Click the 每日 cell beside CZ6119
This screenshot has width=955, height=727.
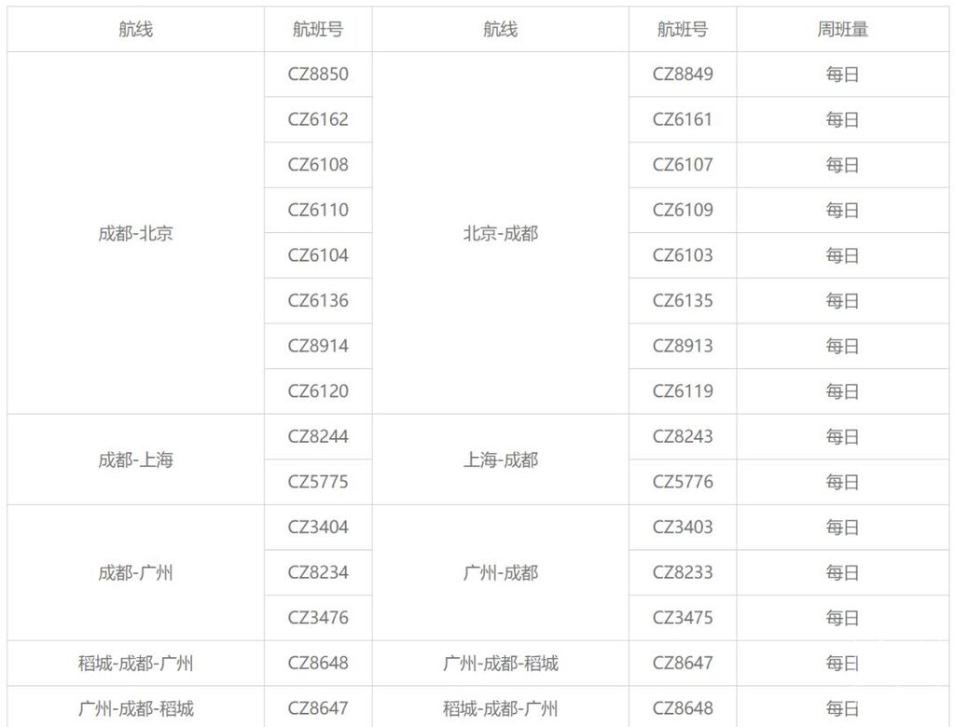click(842, 391)
